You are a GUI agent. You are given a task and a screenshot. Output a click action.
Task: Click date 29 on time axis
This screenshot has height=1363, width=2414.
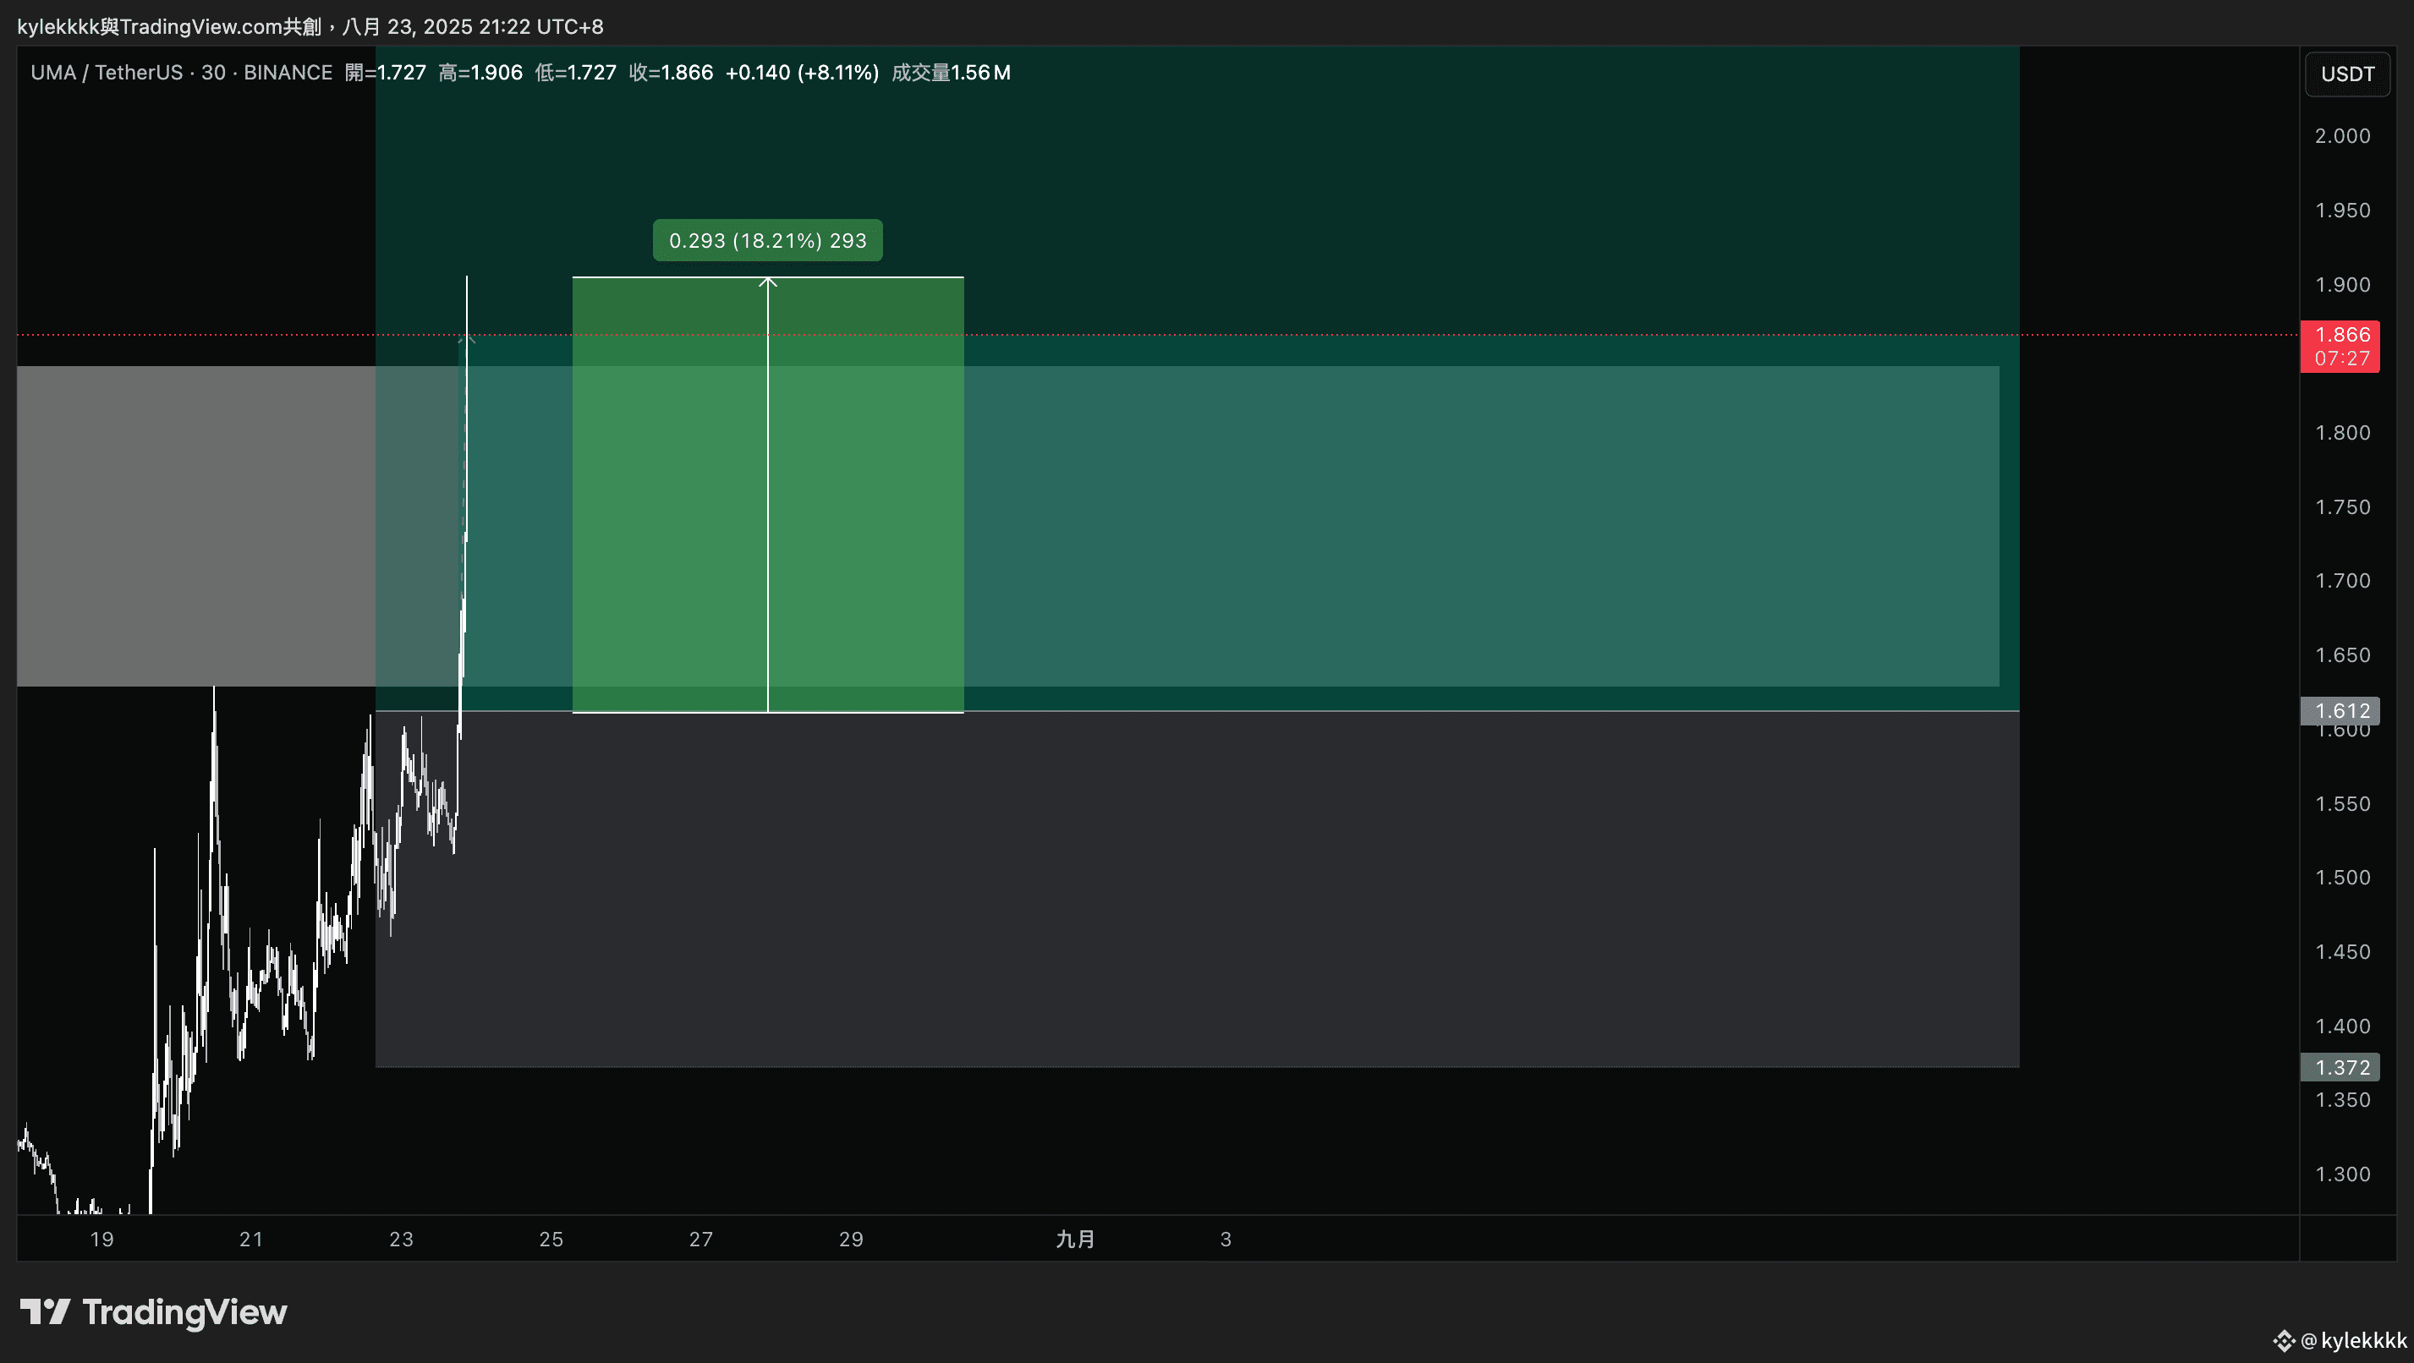tap(851, 1240)
